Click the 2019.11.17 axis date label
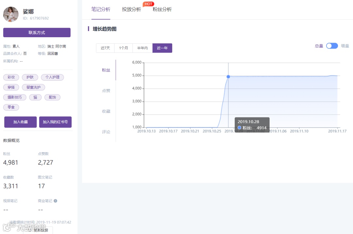Screen dimensions: 353x234 coord(337,131)
